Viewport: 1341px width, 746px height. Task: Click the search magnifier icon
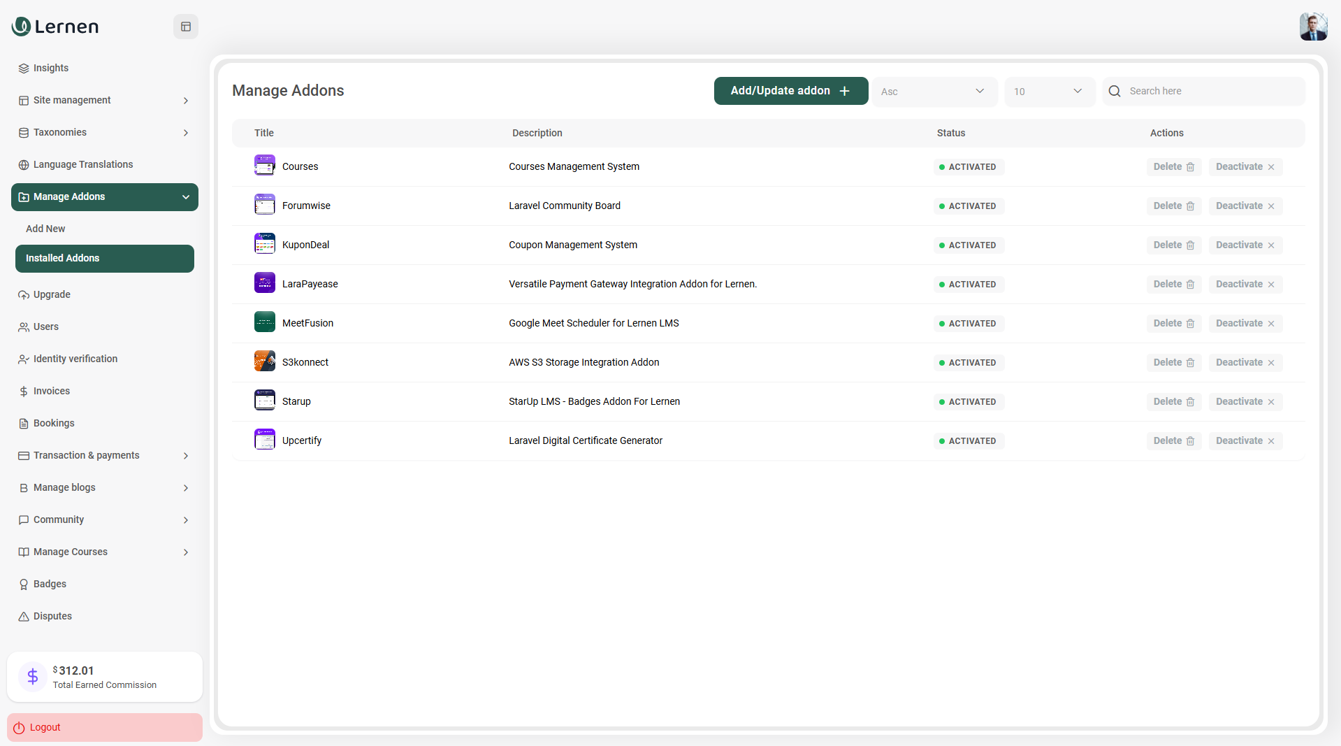coord(1114,91)
